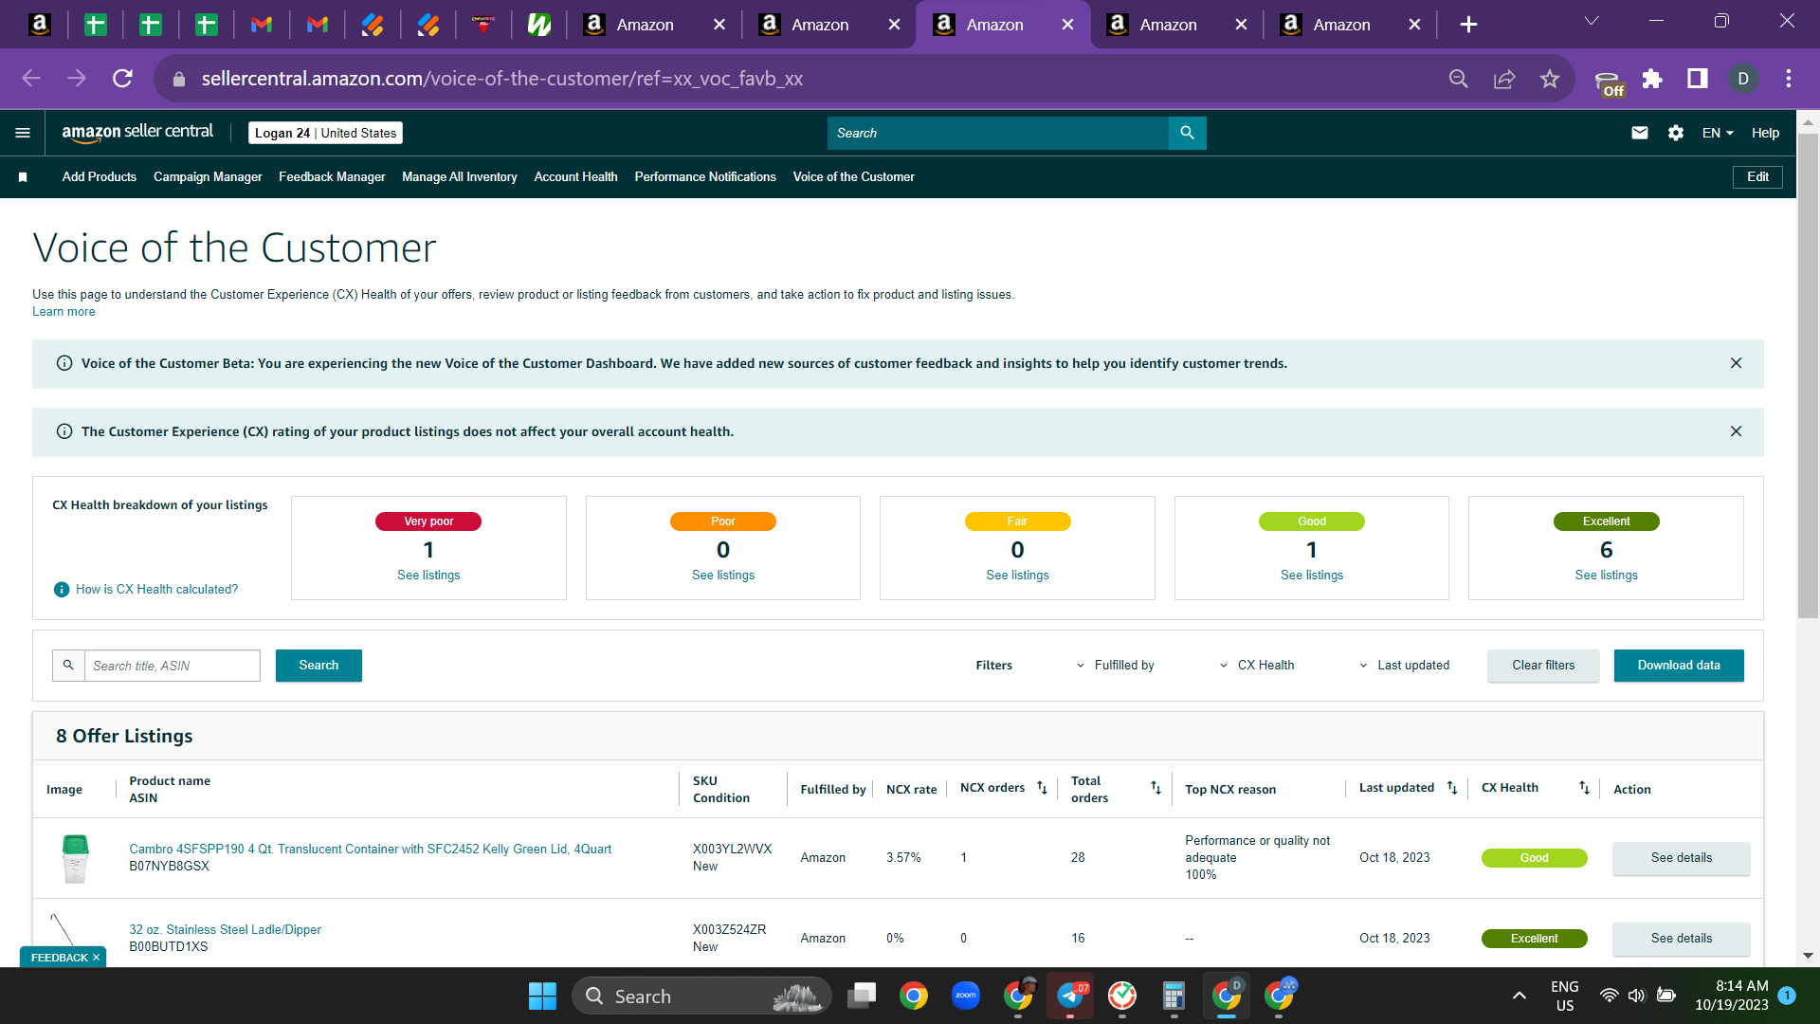See listings under Good card
Viewport: 1820px width, 1024px height.
[x=1312, y=576]
